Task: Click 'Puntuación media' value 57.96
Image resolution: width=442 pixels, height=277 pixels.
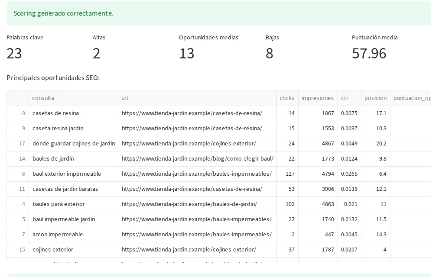Action: [x=369, y=54]
